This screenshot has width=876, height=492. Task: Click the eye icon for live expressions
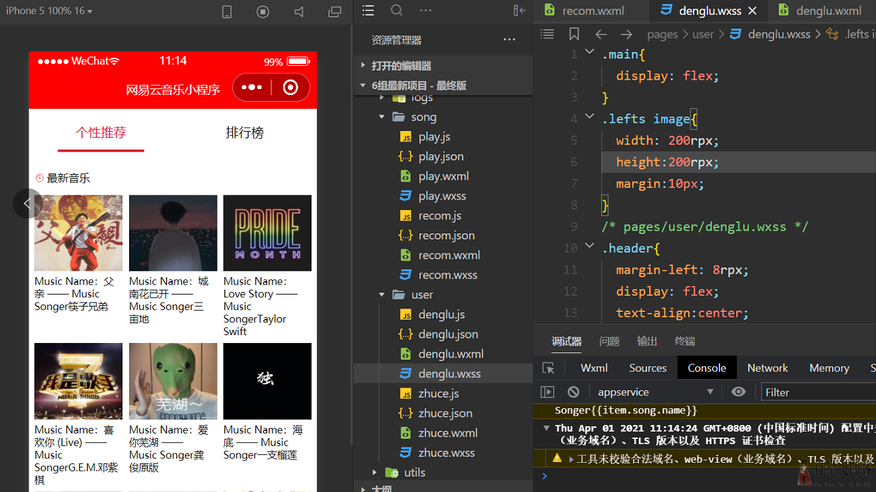coord(738,392)
